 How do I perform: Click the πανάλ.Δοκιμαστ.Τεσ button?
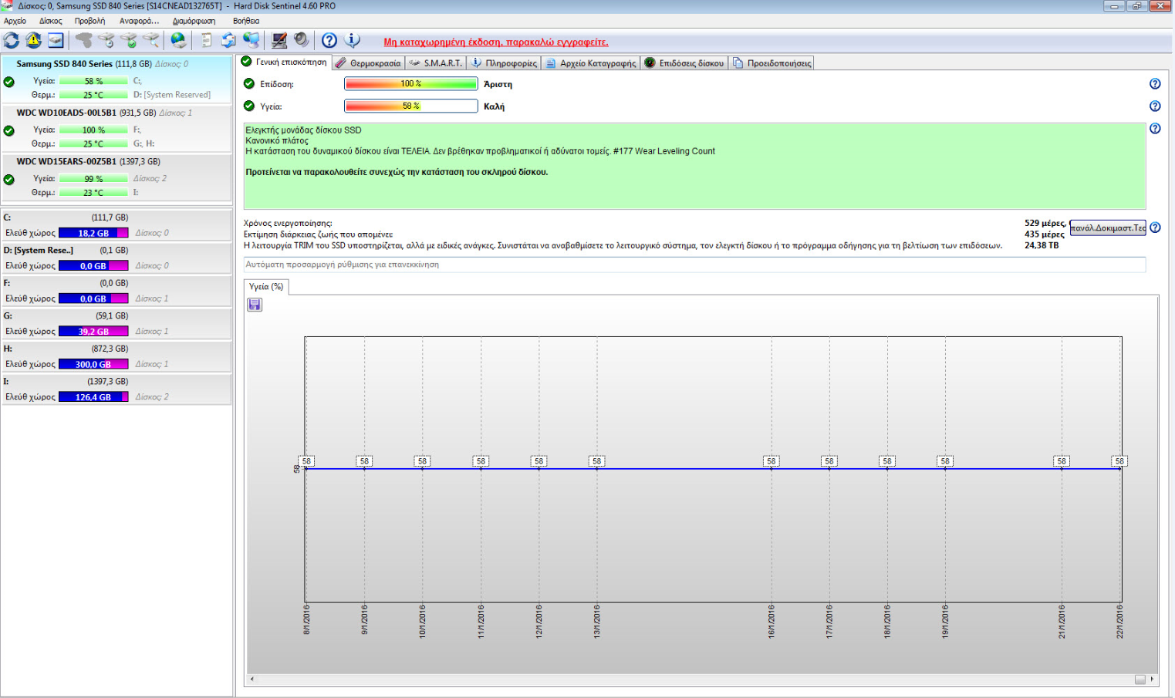pos(1108,228)
